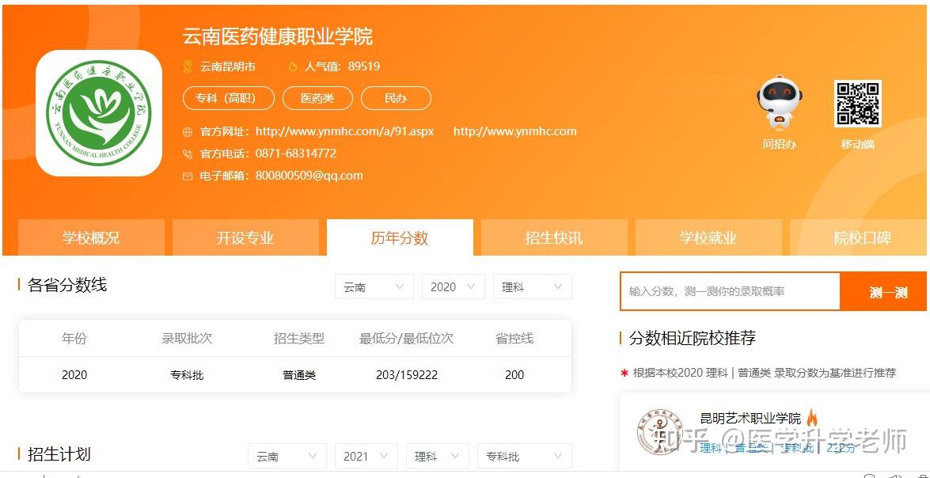Expand the 理科 dropdown in 招生计划

(437, 456)
